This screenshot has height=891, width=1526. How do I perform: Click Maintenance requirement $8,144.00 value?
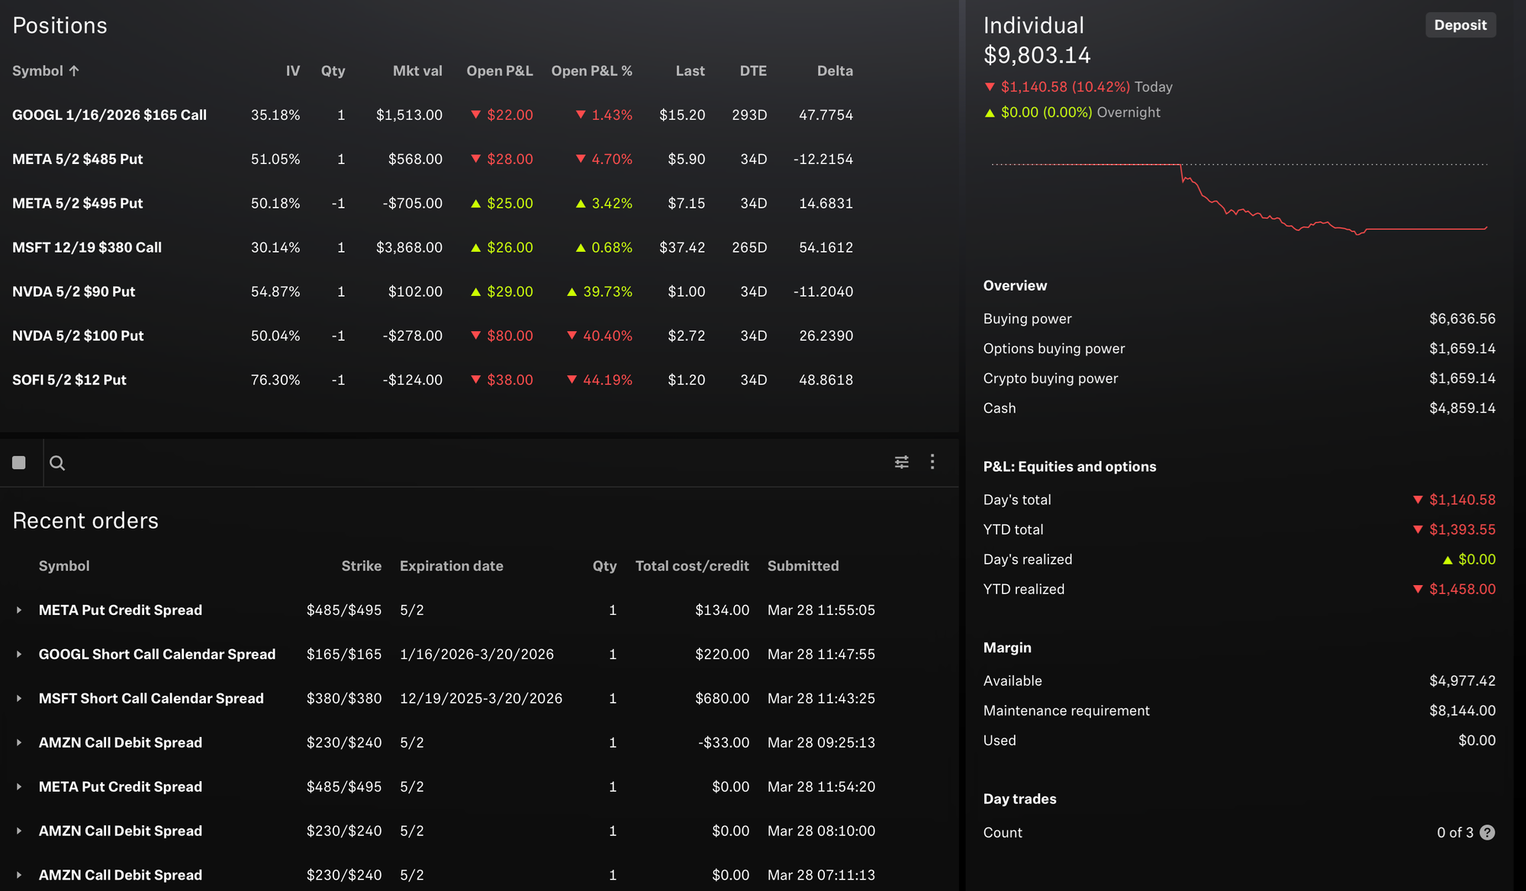1462,710
